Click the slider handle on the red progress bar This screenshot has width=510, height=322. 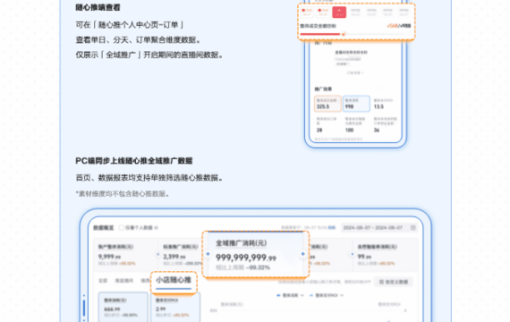pos(344,34)
